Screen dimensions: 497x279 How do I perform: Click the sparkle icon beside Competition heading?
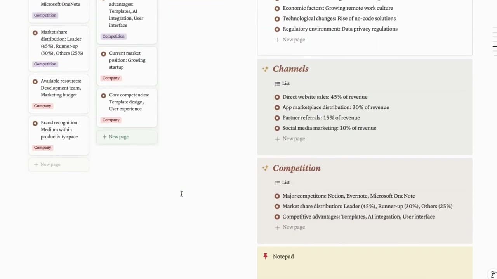[265, 168]
